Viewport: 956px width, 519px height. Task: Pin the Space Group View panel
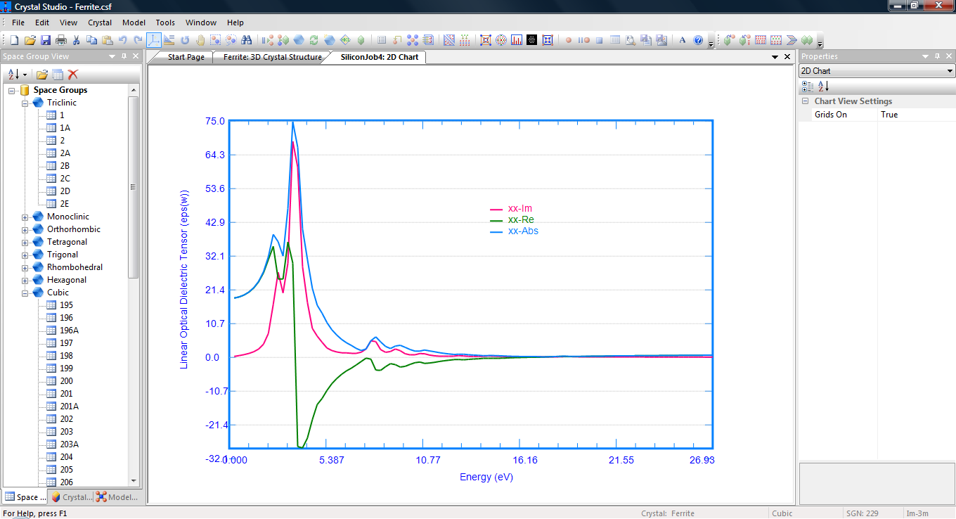[124, 56]
